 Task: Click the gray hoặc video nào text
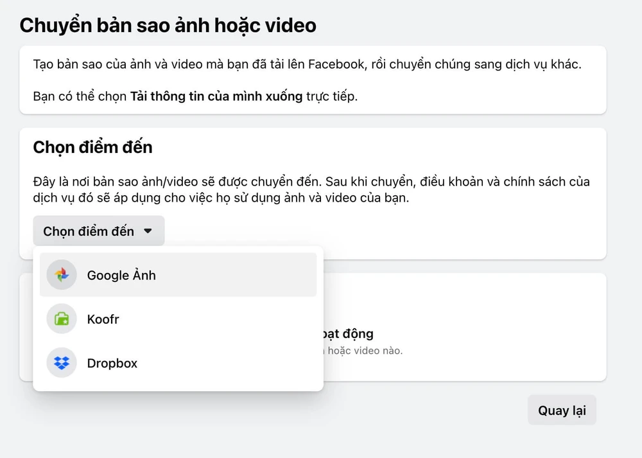tap(365, 351)
